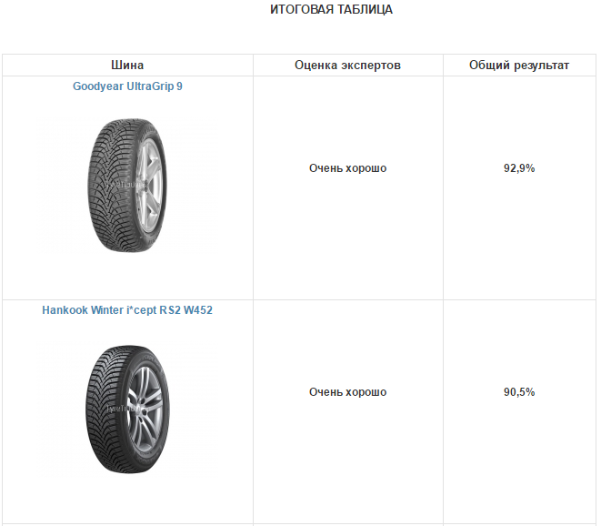
Task: Click the 92,9% overall result
Action: click(x=519, y=168)
